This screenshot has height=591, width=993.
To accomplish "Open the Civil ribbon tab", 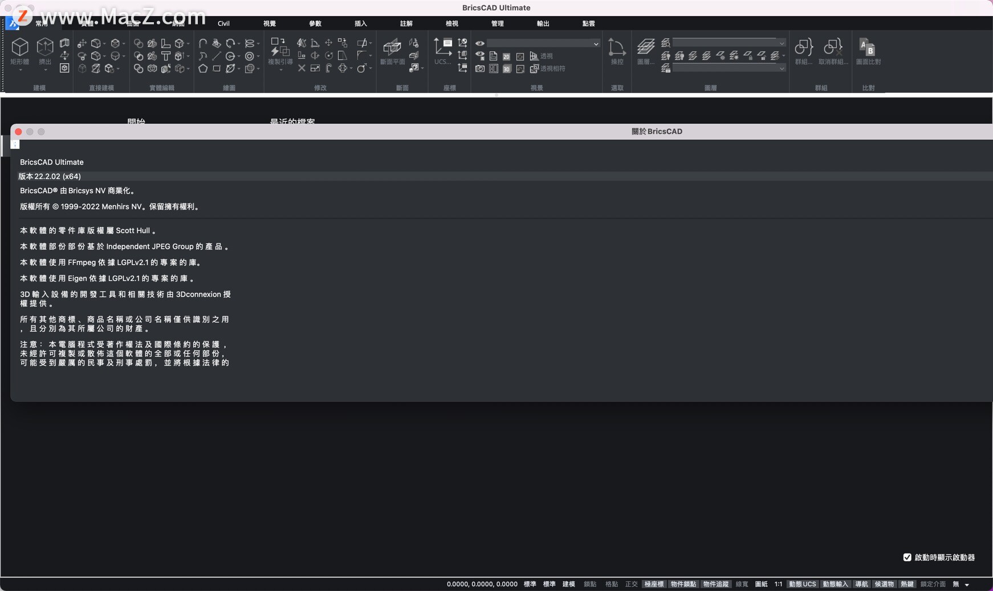I will pyautogui.click(x=223, y=23).
